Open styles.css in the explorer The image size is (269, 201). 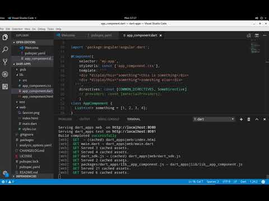[29, 129]
